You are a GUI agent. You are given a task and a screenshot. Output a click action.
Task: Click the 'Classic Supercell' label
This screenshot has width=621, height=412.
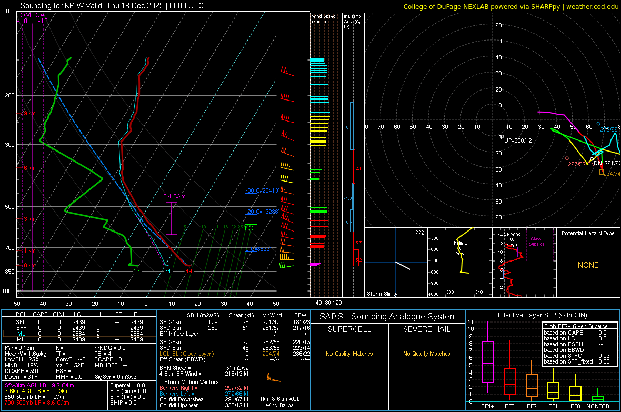[538, 242]
